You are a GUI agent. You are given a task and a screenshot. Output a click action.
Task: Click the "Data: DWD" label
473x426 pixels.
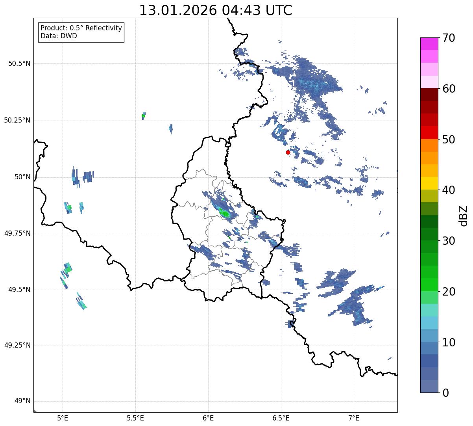59,36
